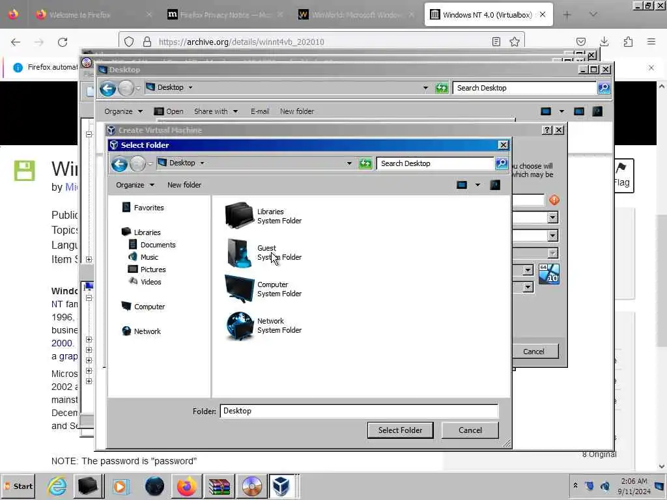Open Organize menu in Desktop explorer window

[x=123, y=111]
